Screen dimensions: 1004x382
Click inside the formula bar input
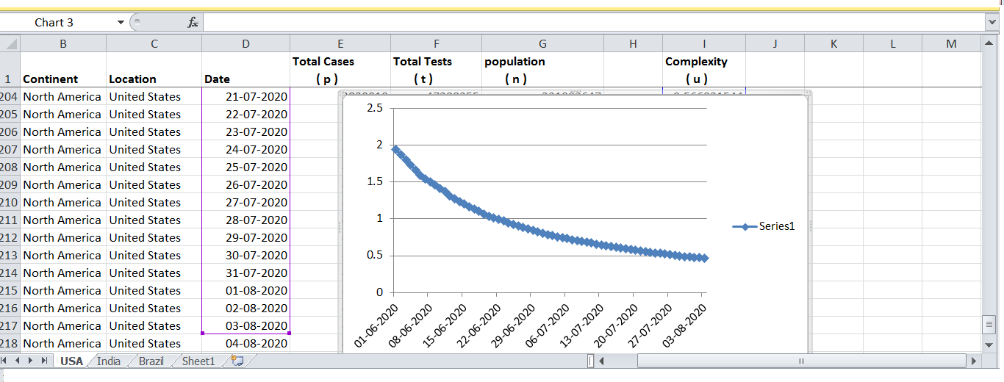point(588,23)
